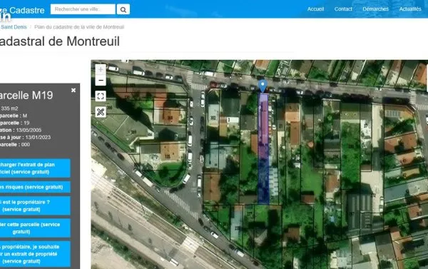The width and height of the screenshot is (428, 269).
Task: Close the Parcelle M19 panel
Action: click(x=73, y=90)
